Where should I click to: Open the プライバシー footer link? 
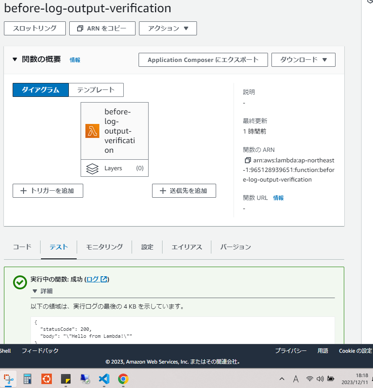(x=291, y=350)
